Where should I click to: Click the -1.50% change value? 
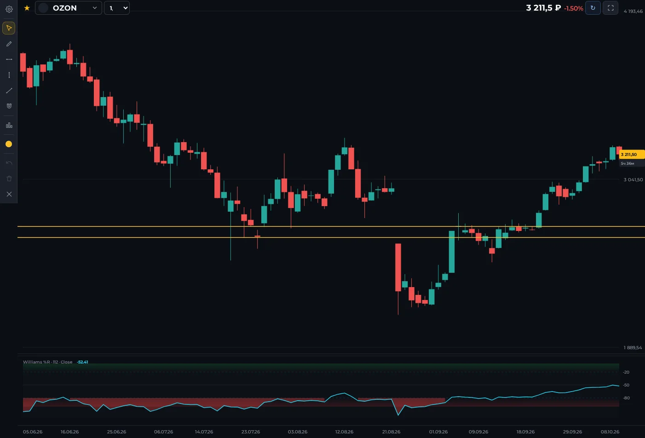coord(574,8)
